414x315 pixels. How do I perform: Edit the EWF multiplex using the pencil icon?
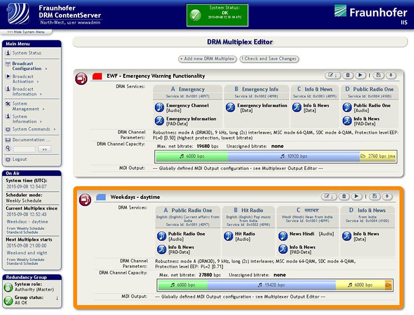332,76
